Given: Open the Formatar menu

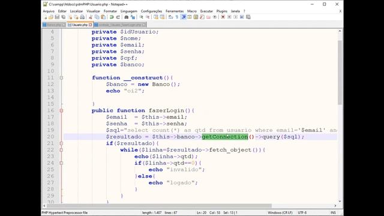Looking at the screenshot, I should (x=110, y=11).
